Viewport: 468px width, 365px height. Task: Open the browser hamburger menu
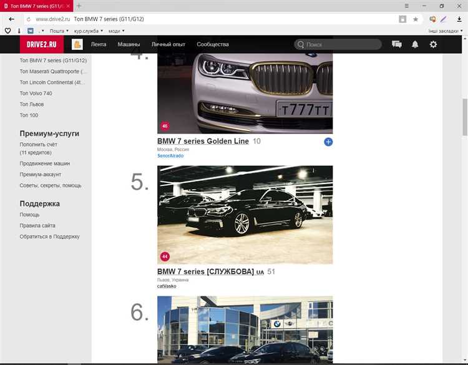406,6
